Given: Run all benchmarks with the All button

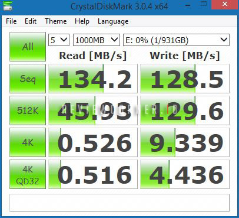Looking at the screenshot, I should click(x=28, y=47).
